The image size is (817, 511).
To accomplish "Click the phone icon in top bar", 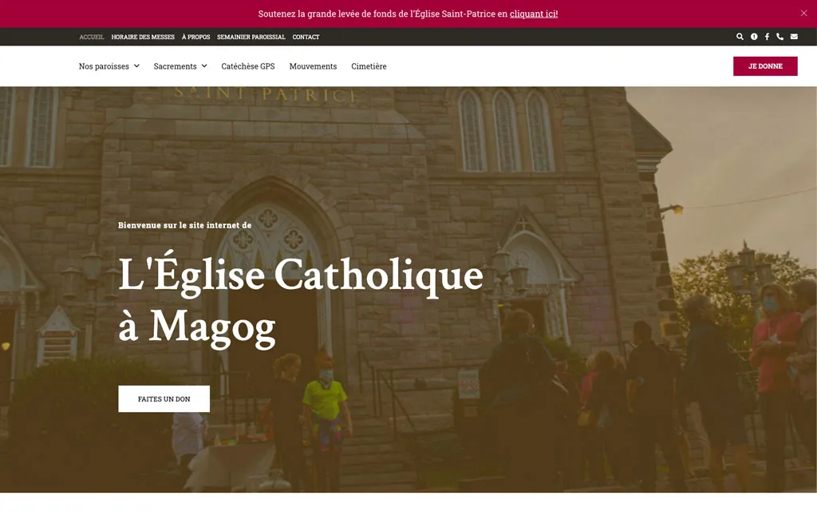I will (x=780, y=37).
